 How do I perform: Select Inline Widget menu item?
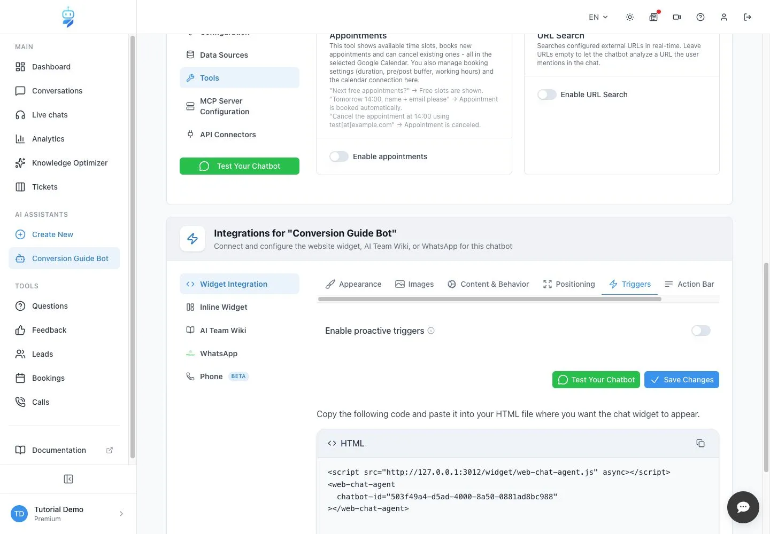tap(240, 307)
